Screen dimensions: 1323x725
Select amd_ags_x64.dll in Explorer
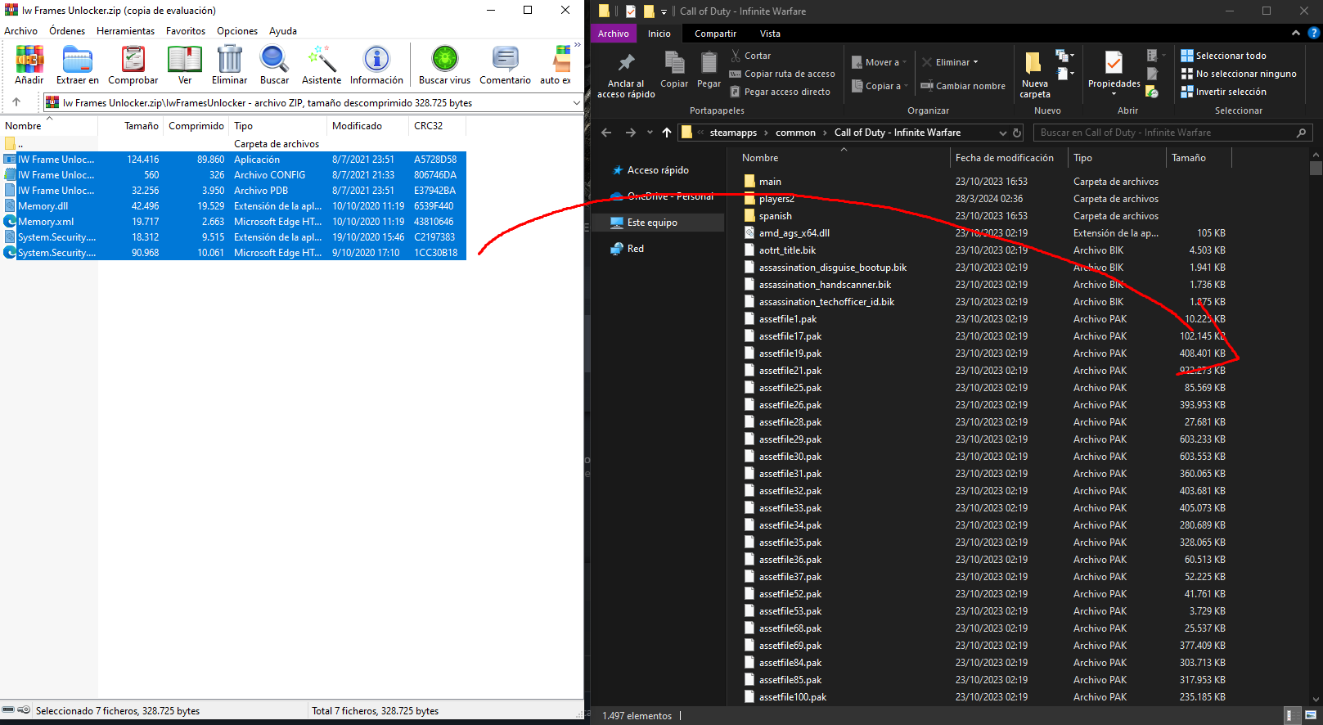coord(794,233)
